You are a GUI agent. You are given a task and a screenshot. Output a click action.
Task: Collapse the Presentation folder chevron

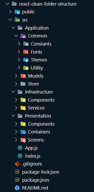[x=13, y=116]
